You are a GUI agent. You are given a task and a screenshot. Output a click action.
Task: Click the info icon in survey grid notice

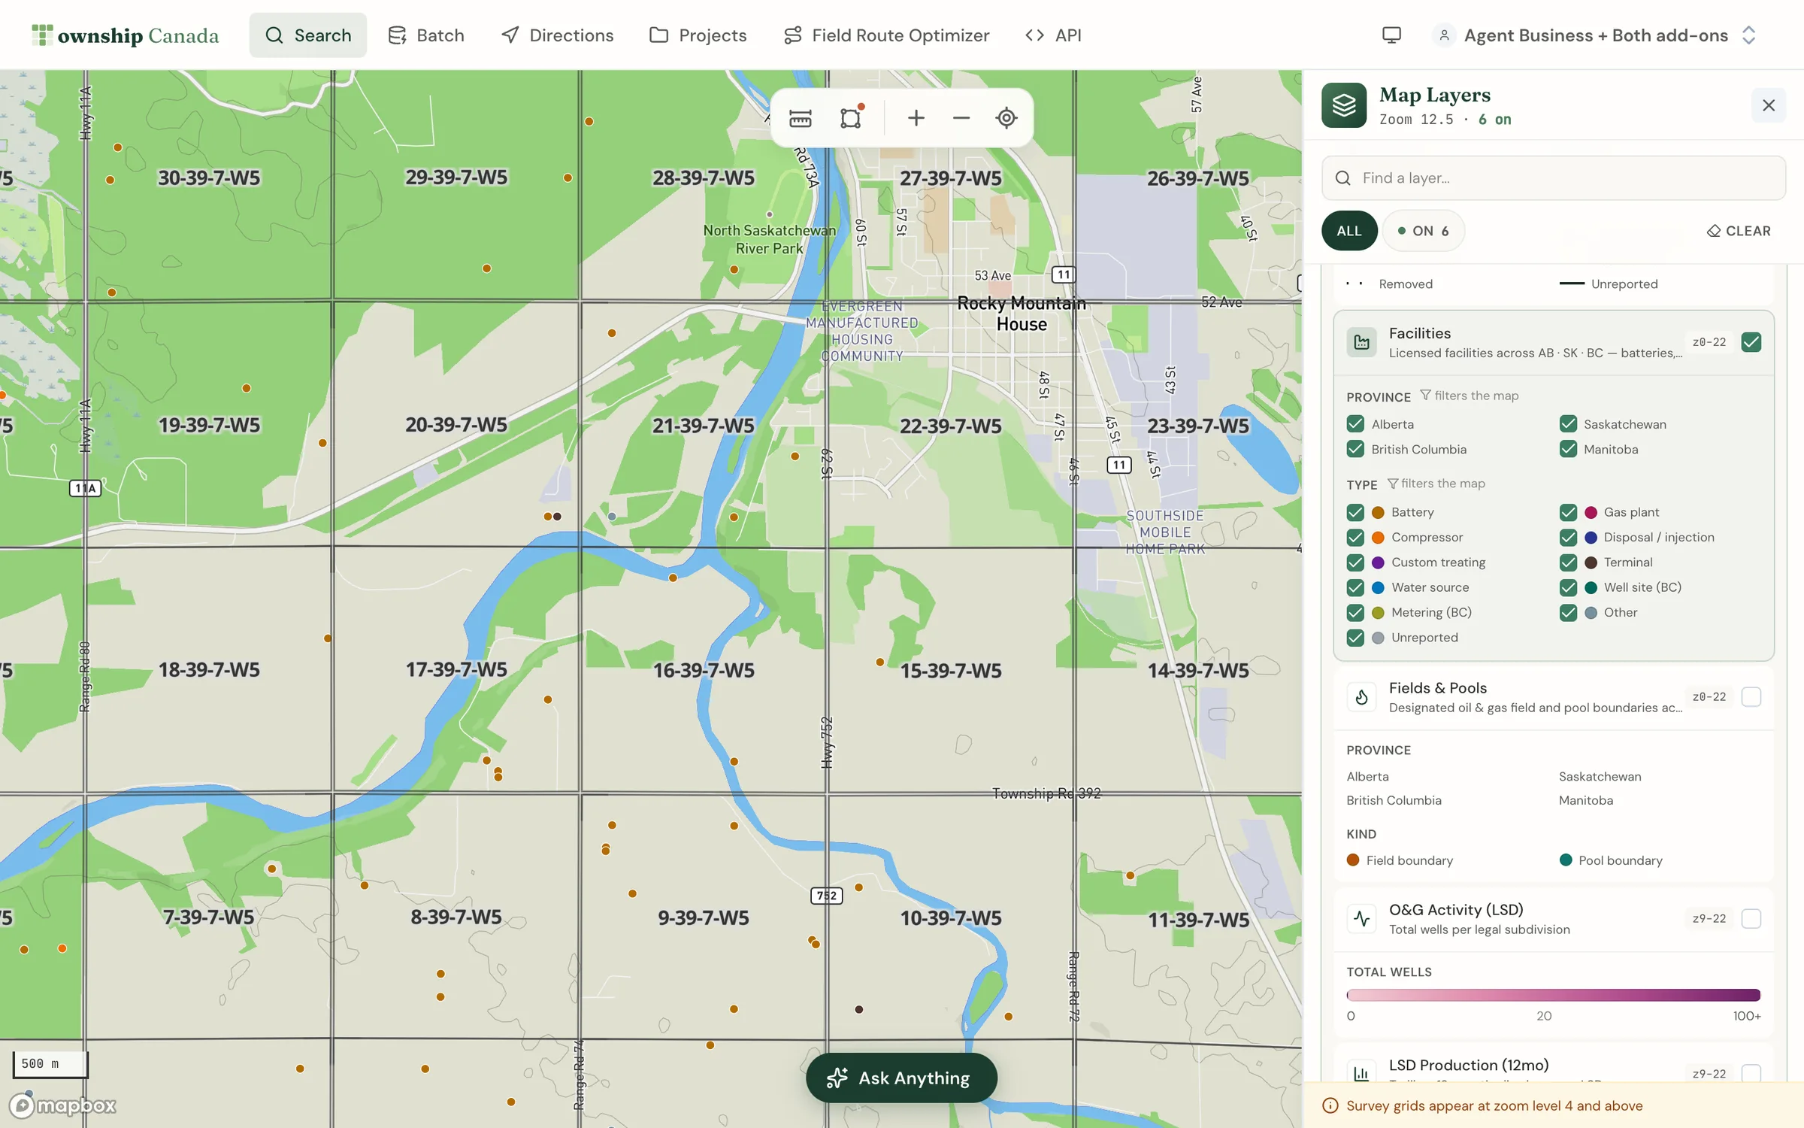coord(1330,1105)
